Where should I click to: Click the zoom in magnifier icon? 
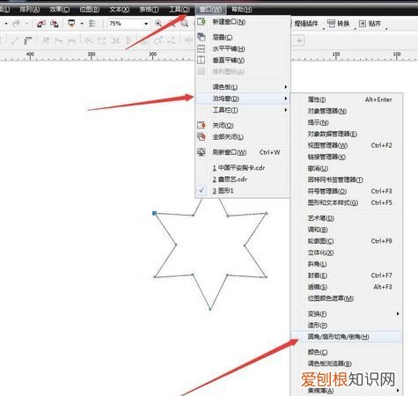click(158, 24)
